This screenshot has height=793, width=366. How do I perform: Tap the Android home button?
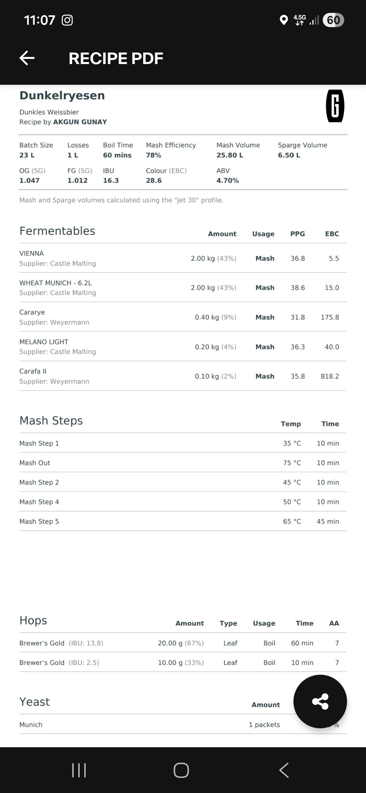[181, 770]
